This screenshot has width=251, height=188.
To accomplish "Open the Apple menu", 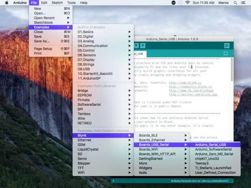I will pos(6,3).
